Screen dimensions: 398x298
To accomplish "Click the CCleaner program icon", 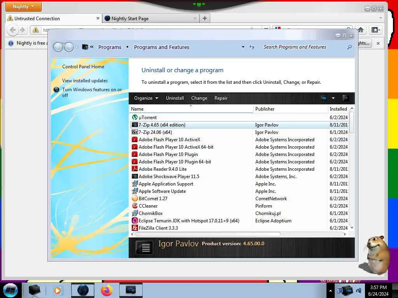I will (134, 206).
